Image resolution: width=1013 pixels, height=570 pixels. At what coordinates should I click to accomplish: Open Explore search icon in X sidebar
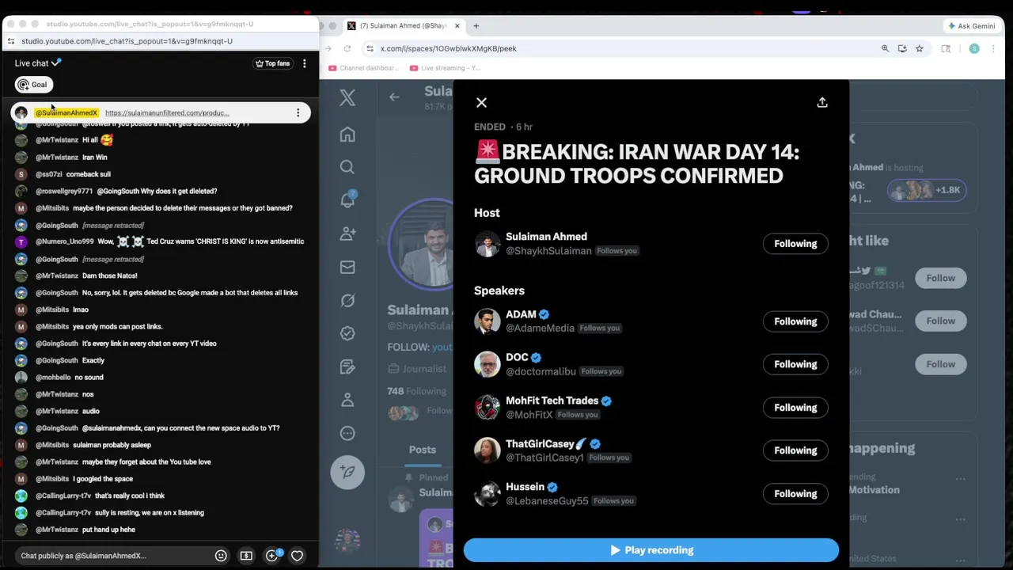pos(347,167)
